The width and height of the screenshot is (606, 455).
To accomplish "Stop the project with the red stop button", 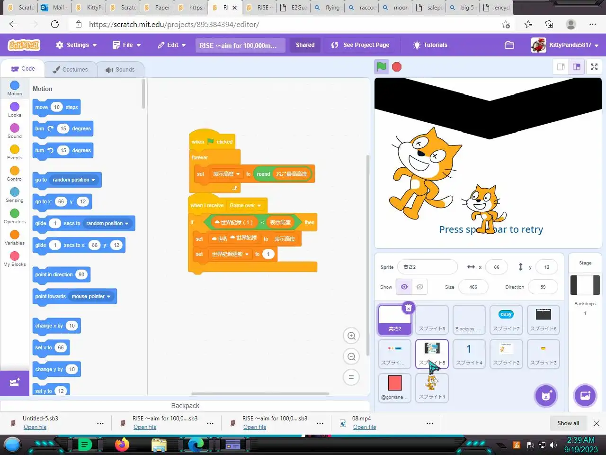I will 397,67.
